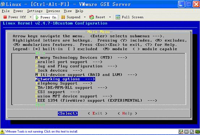
Task: Select Block devices entry
Action: click(59, 71)
